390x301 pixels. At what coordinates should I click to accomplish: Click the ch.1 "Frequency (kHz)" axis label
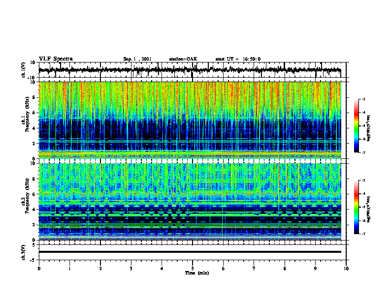[27, 115]
